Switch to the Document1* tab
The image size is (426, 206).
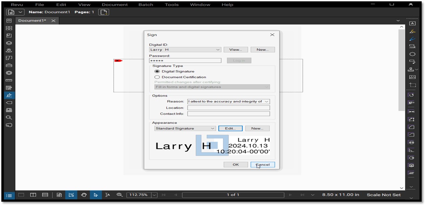[x=32, y=21]
